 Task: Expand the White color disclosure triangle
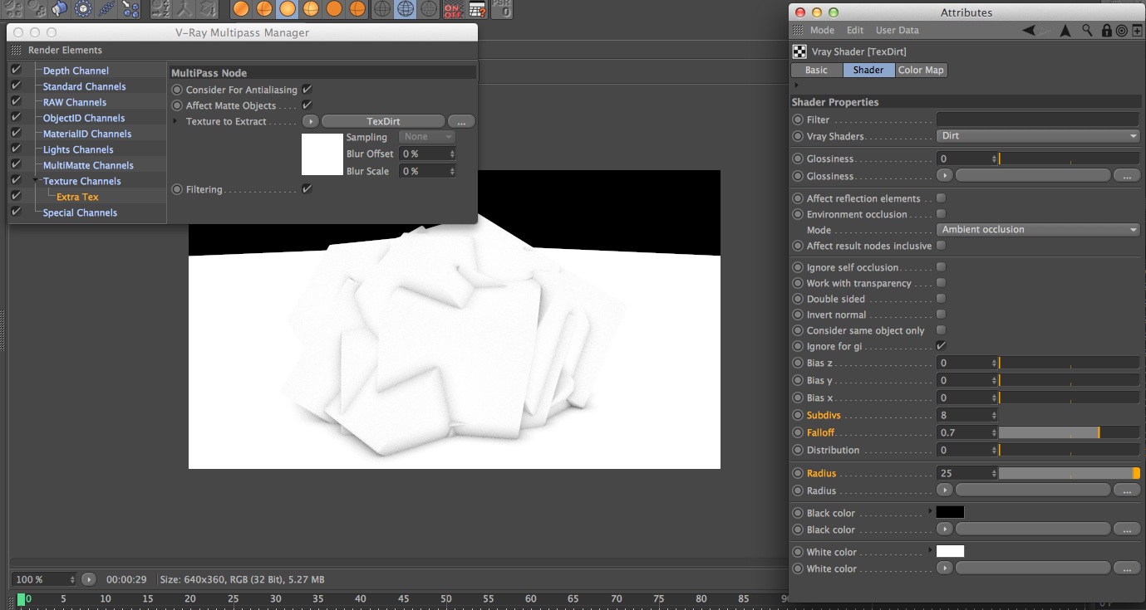click(x=931, y=551)
